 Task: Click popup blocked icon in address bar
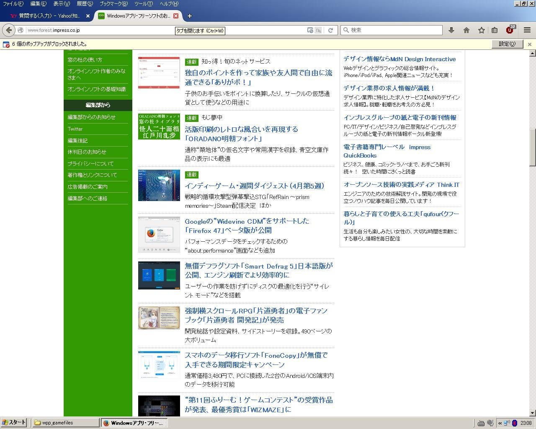[310, 30]
